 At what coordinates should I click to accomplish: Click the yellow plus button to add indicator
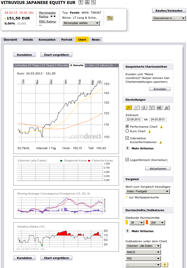coord(165,265)
